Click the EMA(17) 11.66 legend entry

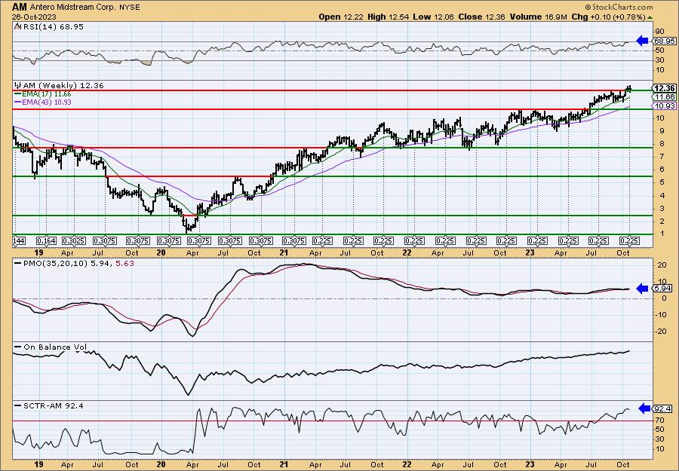[x=47, y=94]
